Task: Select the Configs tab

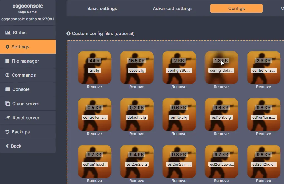Action: pyautogui.click(x=236, y=8)
